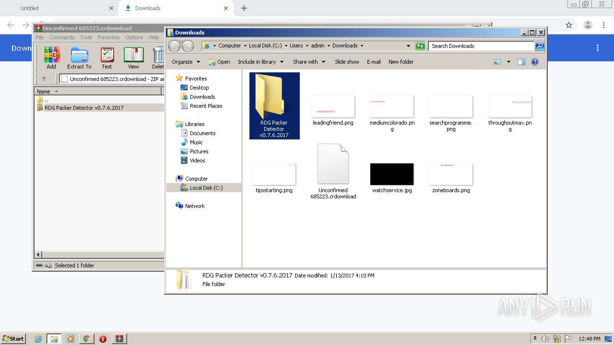Open Explorer help question mark icon

point(535,62)
